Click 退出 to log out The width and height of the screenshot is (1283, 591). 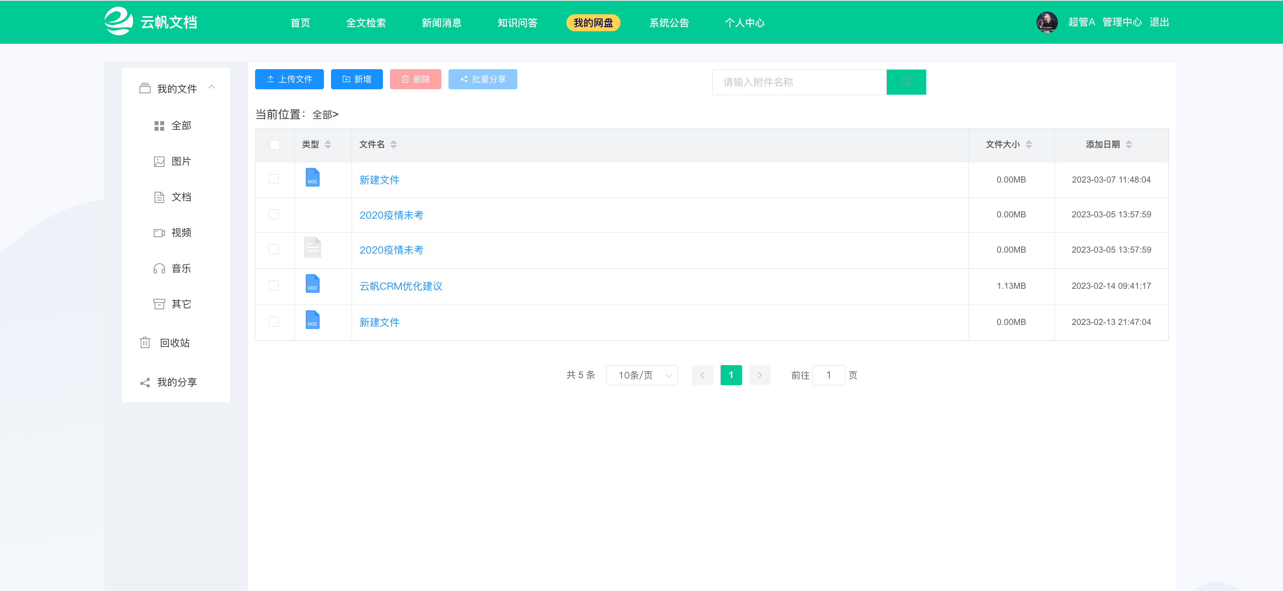[1159, 22]
